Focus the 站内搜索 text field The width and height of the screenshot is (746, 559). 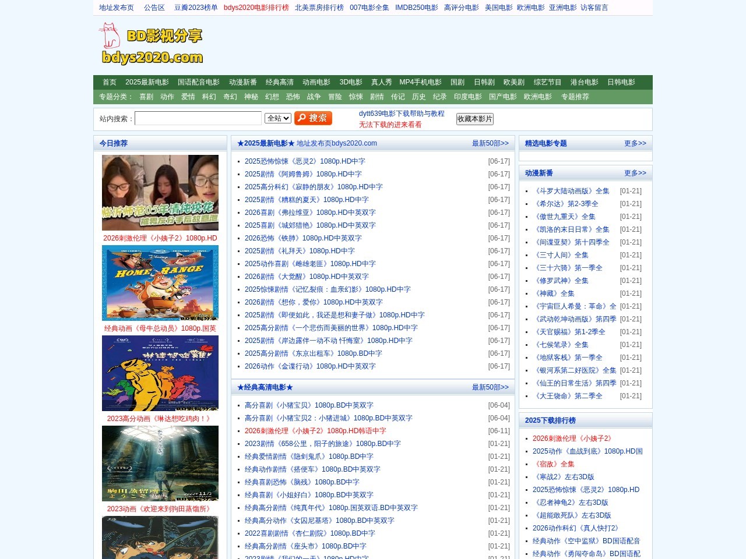click(198, 118)
